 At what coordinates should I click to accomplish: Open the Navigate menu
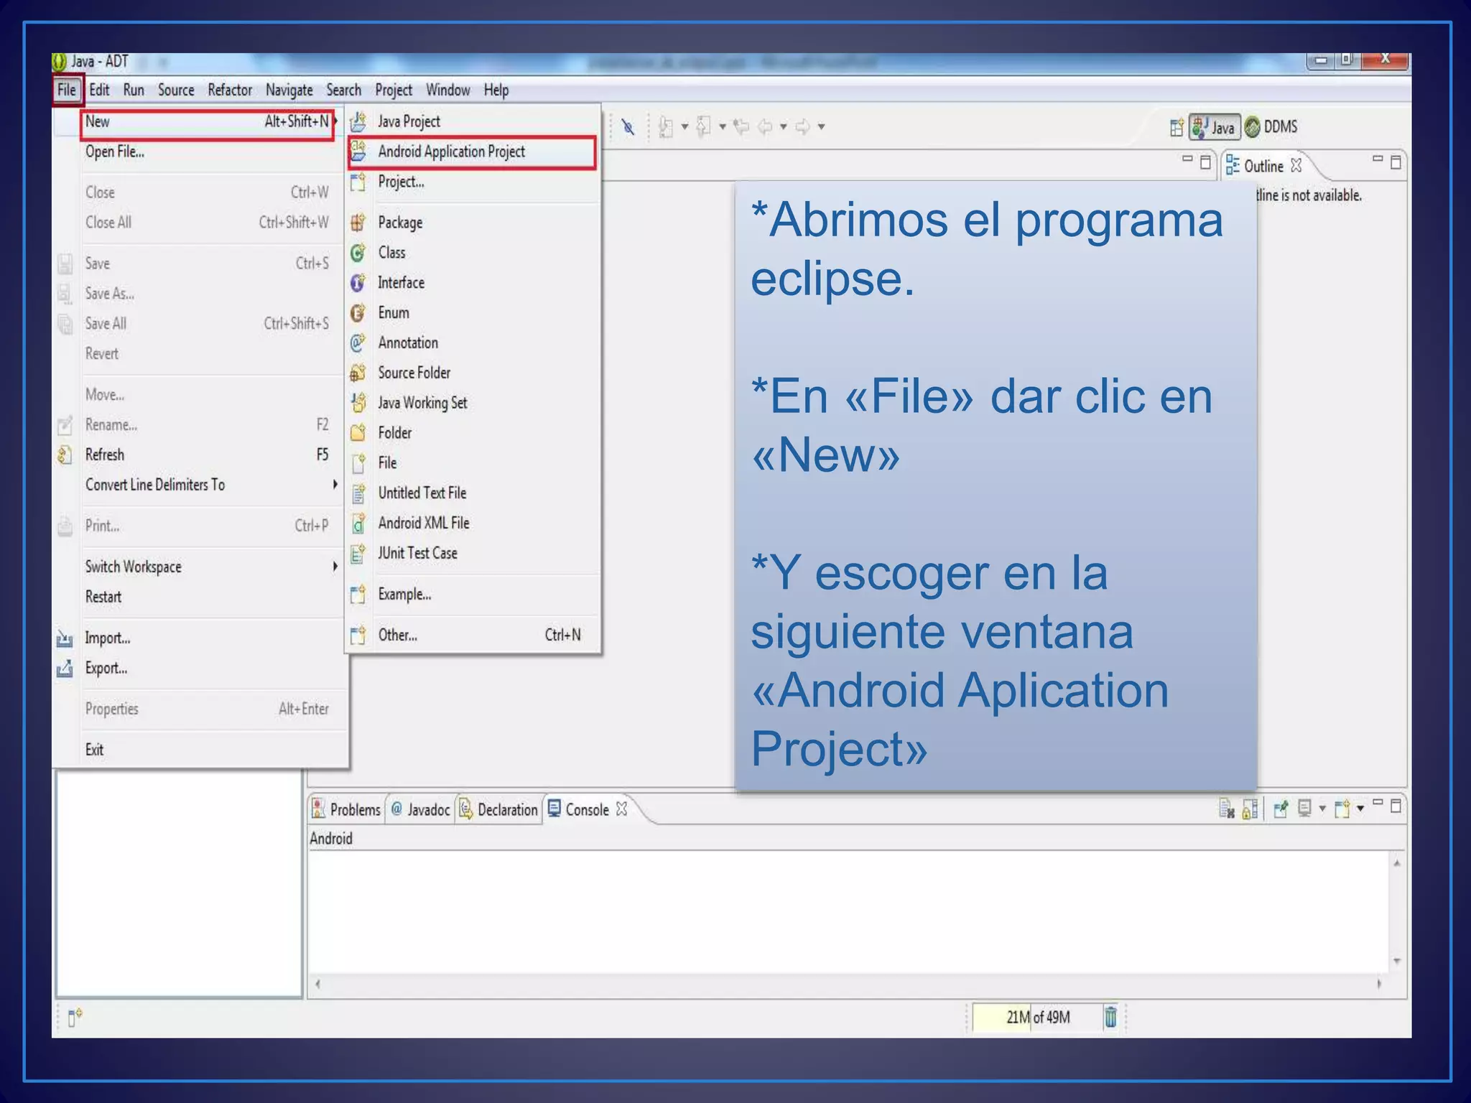tap(289, 90)
